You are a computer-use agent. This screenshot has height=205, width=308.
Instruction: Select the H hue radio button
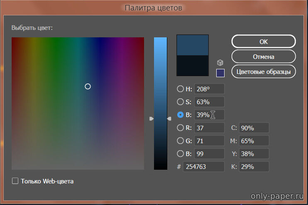[180, 89]
